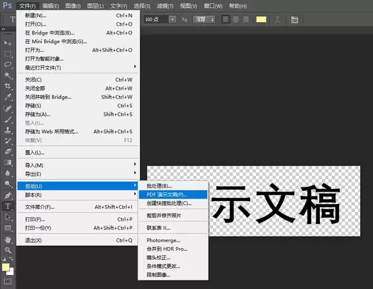Click the yellow text color swatch
373x289 pixels.
[x=262, y=19]
